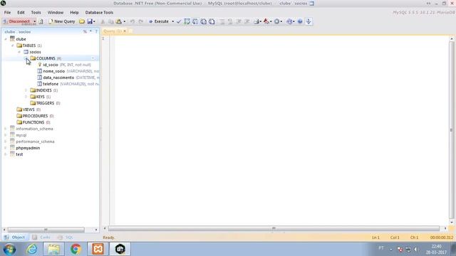This screenshot has height=256, width=456.
Task: Open the Tools menu
Action: click(x=36, y=13)
